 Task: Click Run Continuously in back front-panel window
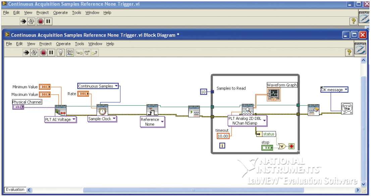pos(31,21)
